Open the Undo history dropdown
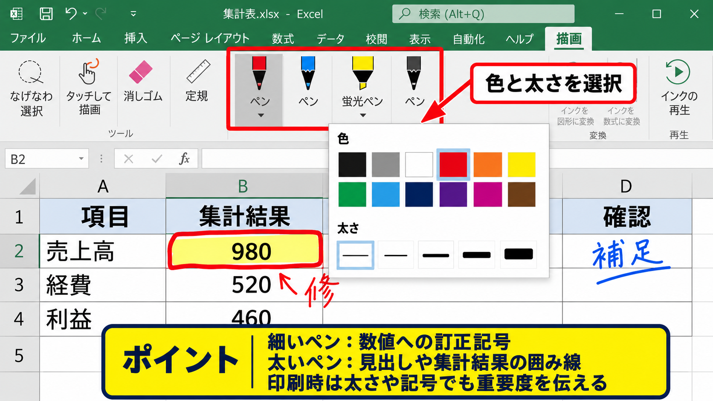Screen dimensions: 713x401 tap(85, 14)
